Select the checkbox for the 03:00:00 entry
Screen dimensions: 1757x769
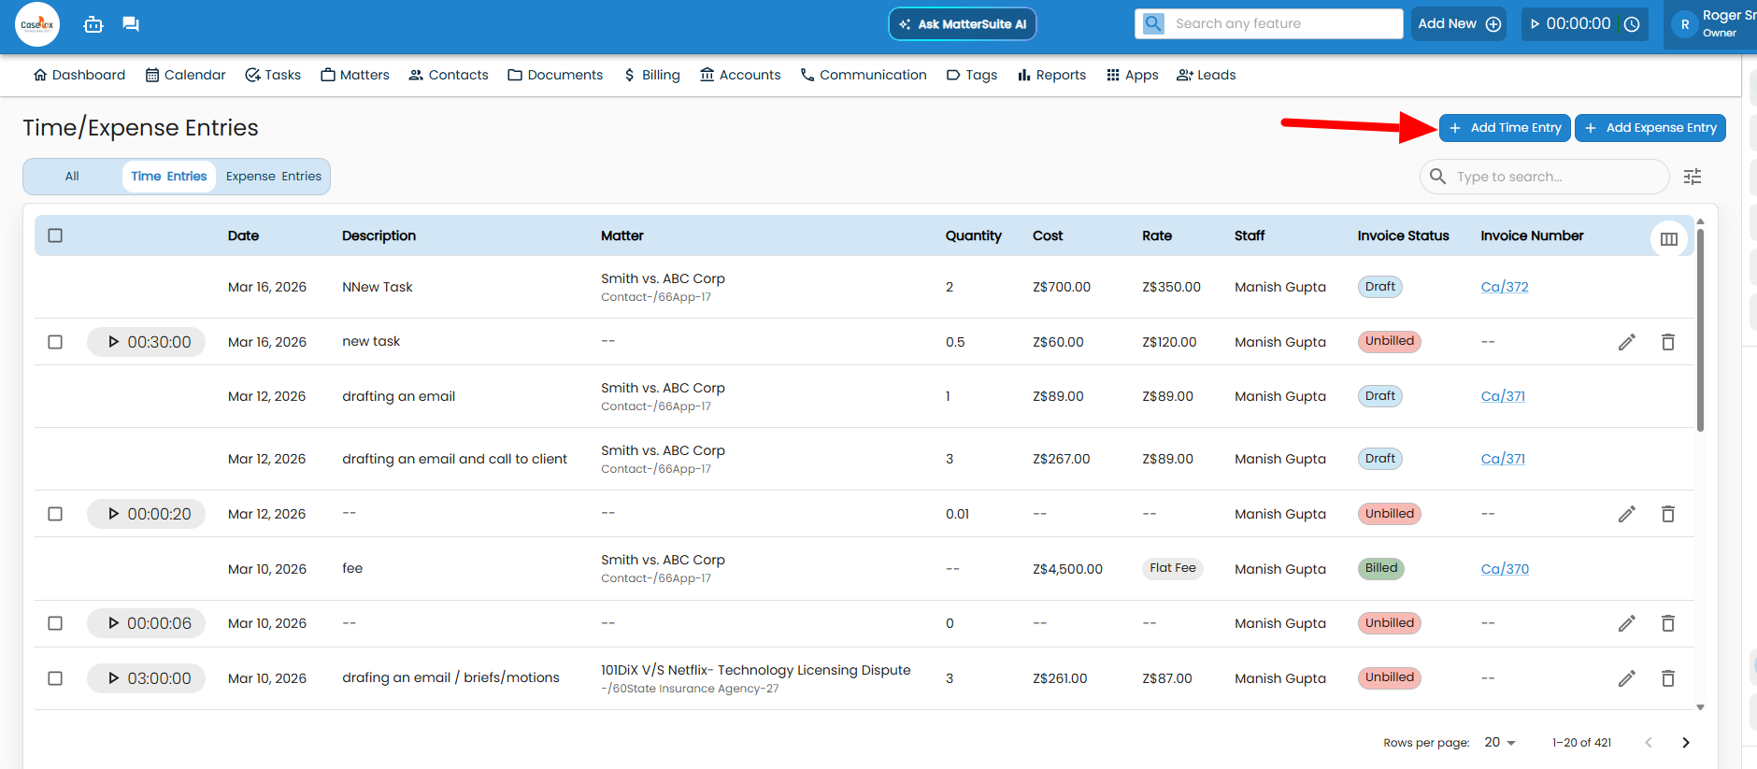click(x=55, y=678)
